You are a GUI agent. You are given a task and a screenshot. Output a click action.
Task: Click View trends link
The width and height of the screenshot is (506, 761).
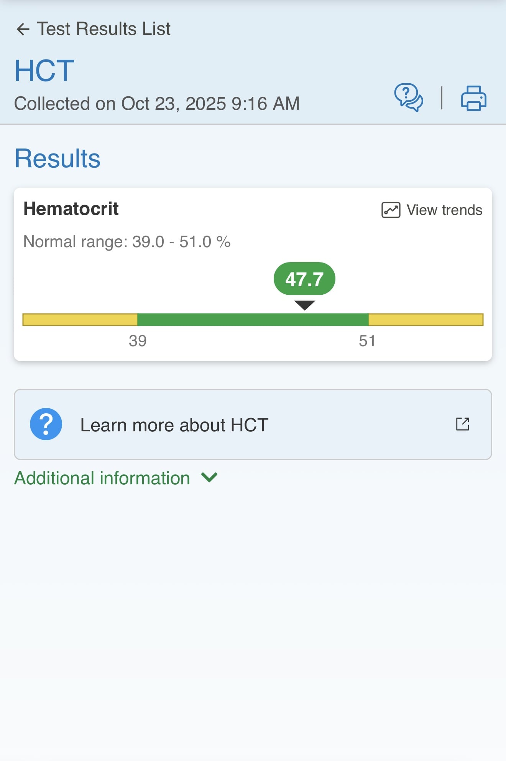pyautogui.click(x=432, y=210)
